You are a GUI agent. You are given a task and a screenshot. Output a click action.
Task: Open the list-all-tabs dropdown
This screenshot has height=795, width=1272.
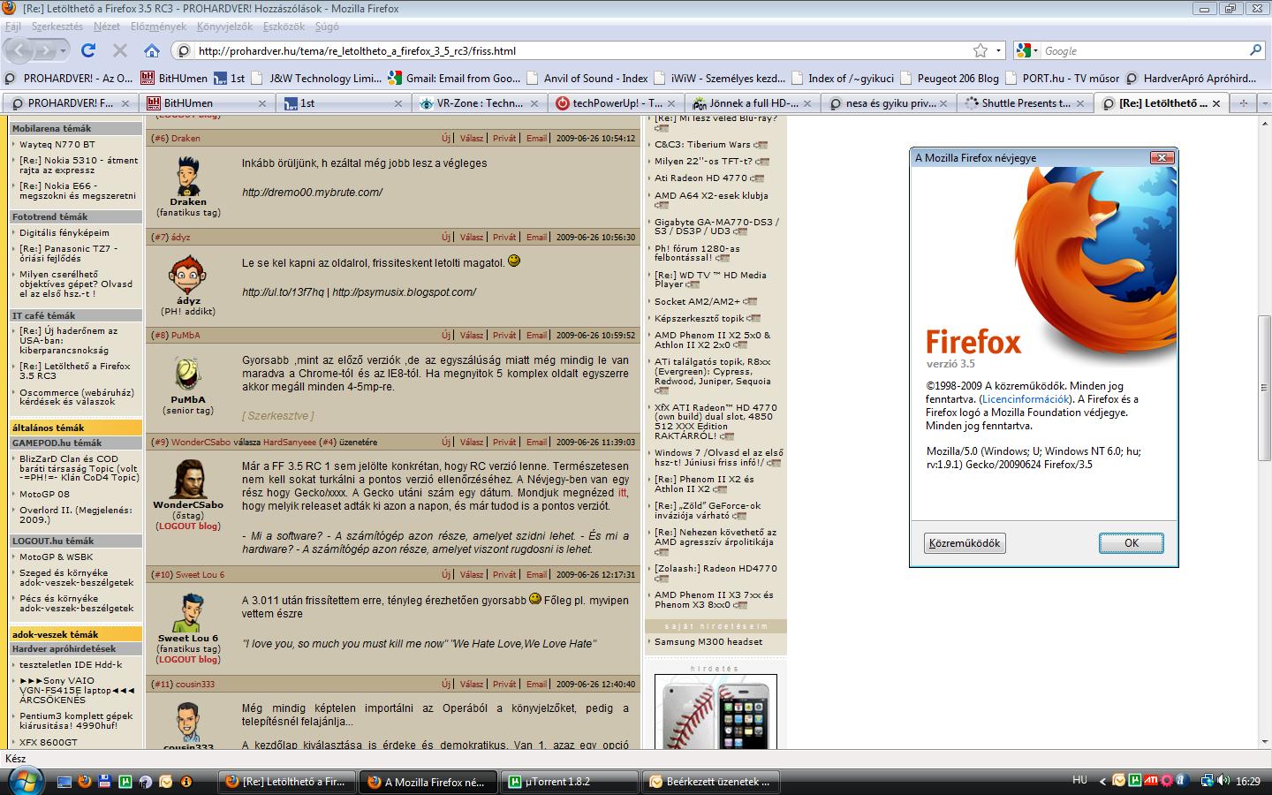[x=1263, y=103]
